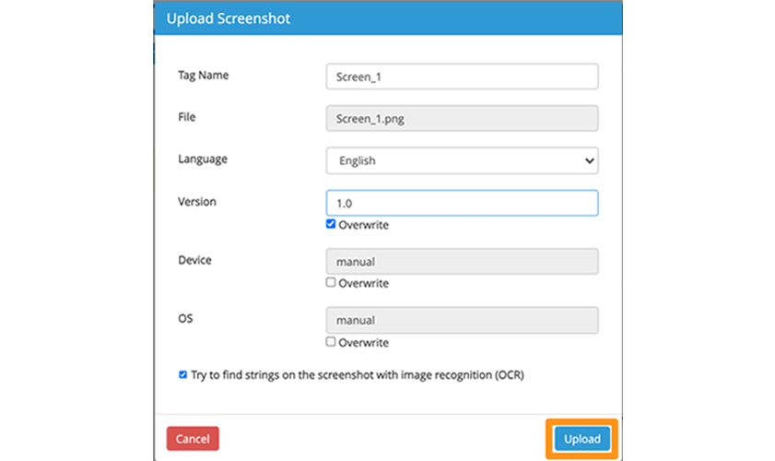The height and width of the screenshot is (461, 775).
Task: Click the Upload Screenshot dialog title
Action: [229, 18]
